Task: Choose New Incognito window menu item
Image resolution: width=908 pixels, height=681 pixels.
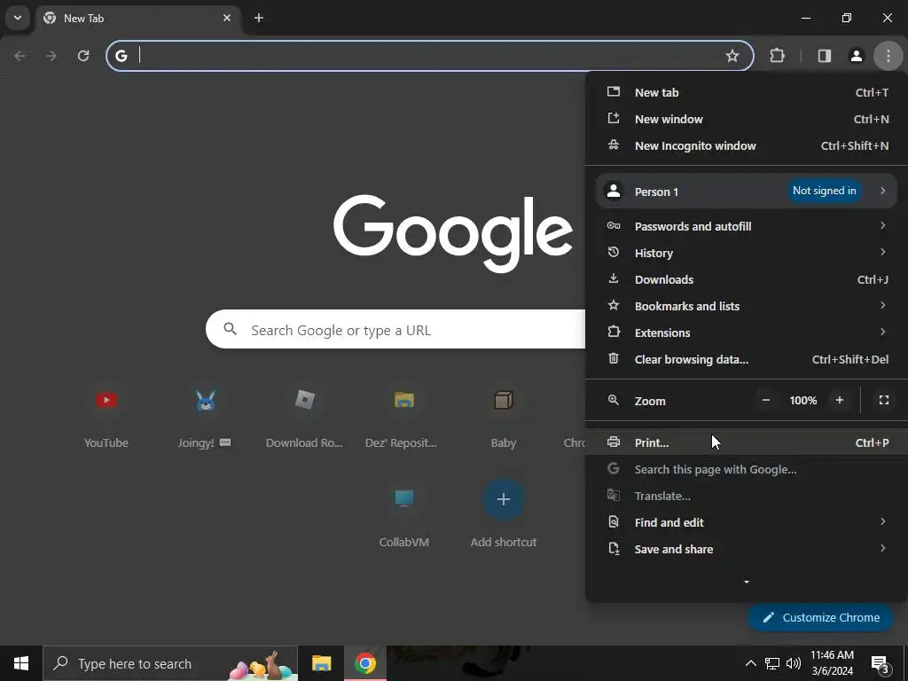Action: [747, 146]
